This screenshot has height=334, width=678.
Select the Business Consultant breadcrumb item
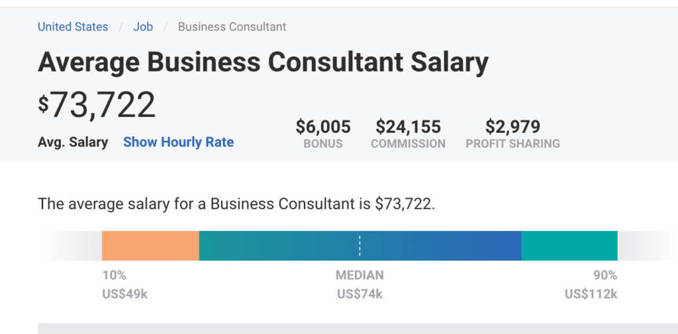pyautogui.click(x=232, y=27)
